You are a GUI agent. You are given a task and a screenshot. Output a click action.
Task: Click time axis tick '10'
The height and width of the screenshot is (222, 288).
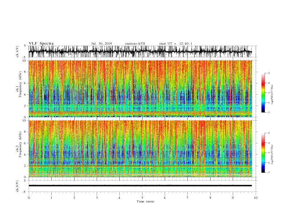pyautogui.click(x=256, y=198)
